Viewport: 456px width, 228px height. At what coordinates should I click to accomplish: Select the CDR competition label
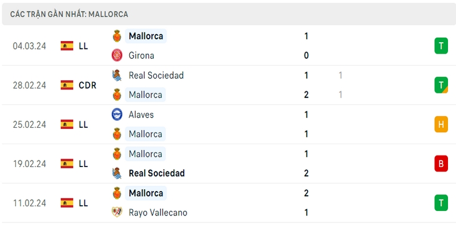click(x=87, y=85)
